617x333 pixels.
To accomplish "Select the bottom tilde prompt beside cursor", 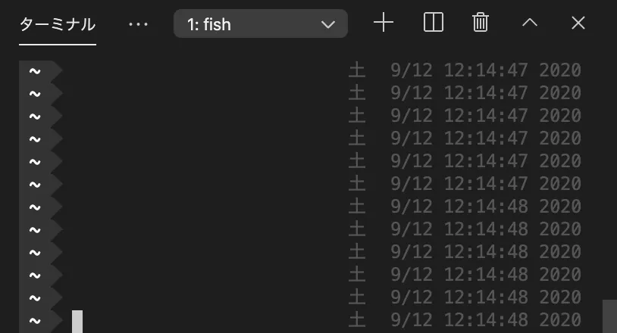I will [40, 321].
